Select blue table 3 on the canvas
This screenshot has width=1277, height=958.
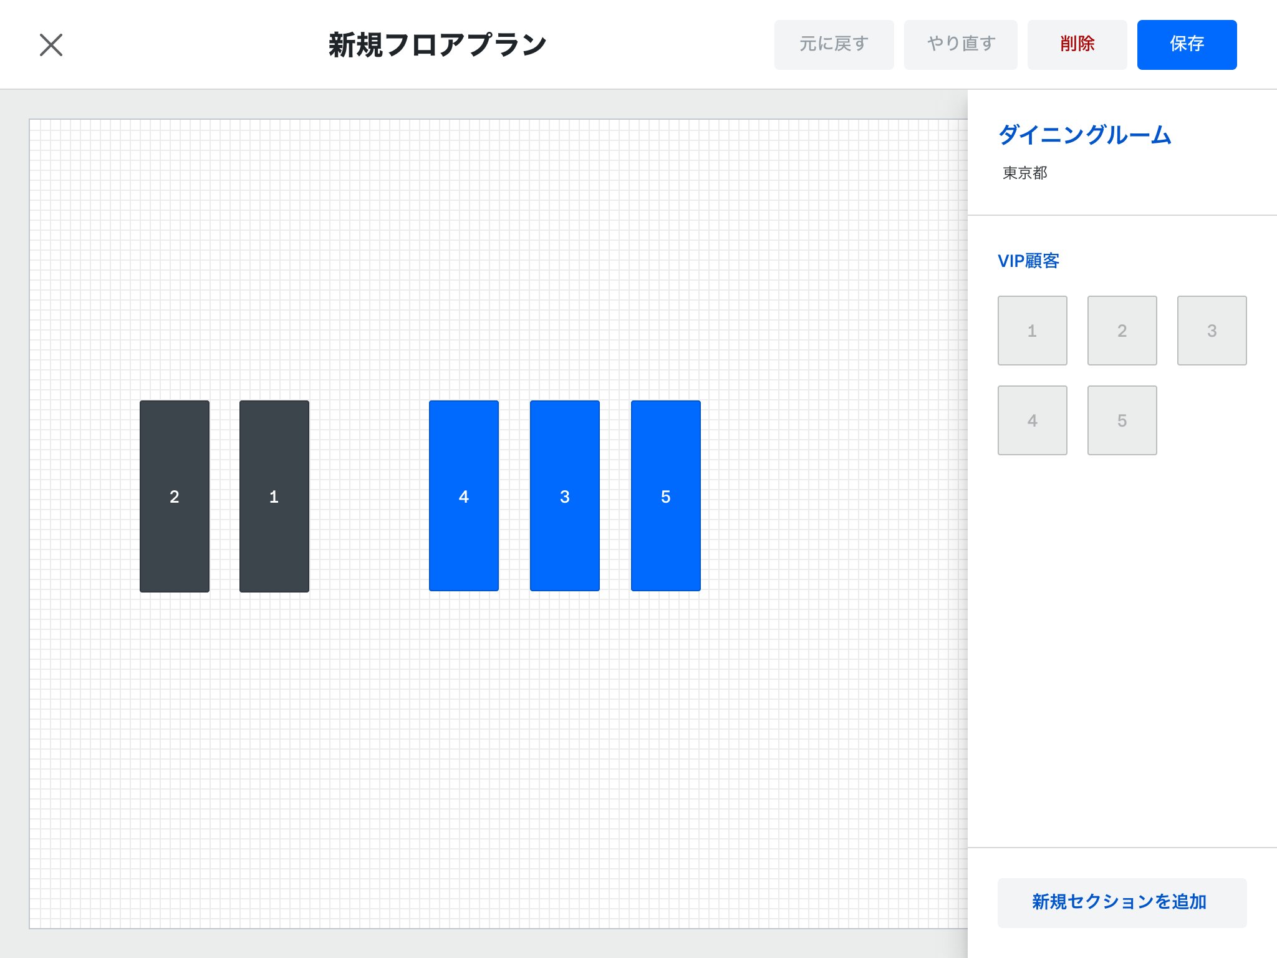pyautogui.click(x=564, y=497)
